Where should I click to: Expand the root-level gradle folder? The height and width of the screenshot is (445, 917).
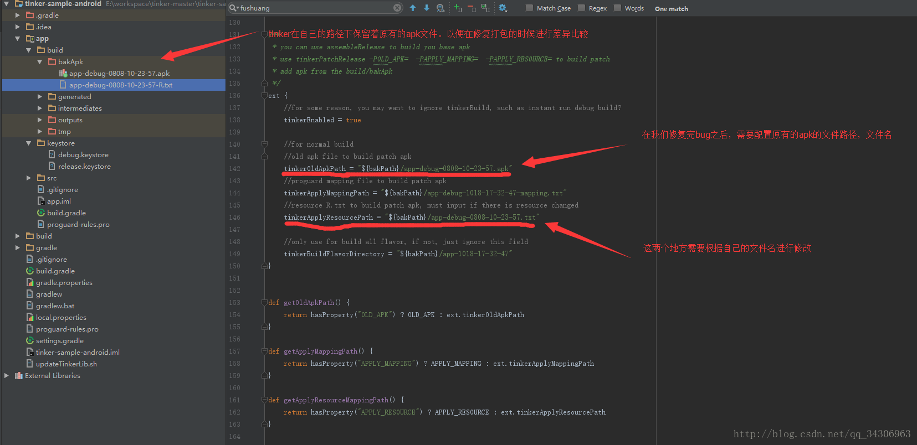(18, 247)
